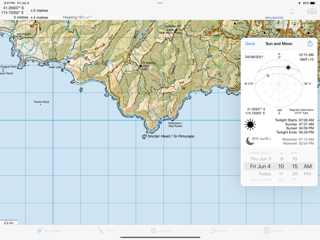Image resolution: width=320 pixels, height=240 pixels.
Task: Tap the sun icon on sky chart
Action: pyautogui.click(x=288, y=67)
